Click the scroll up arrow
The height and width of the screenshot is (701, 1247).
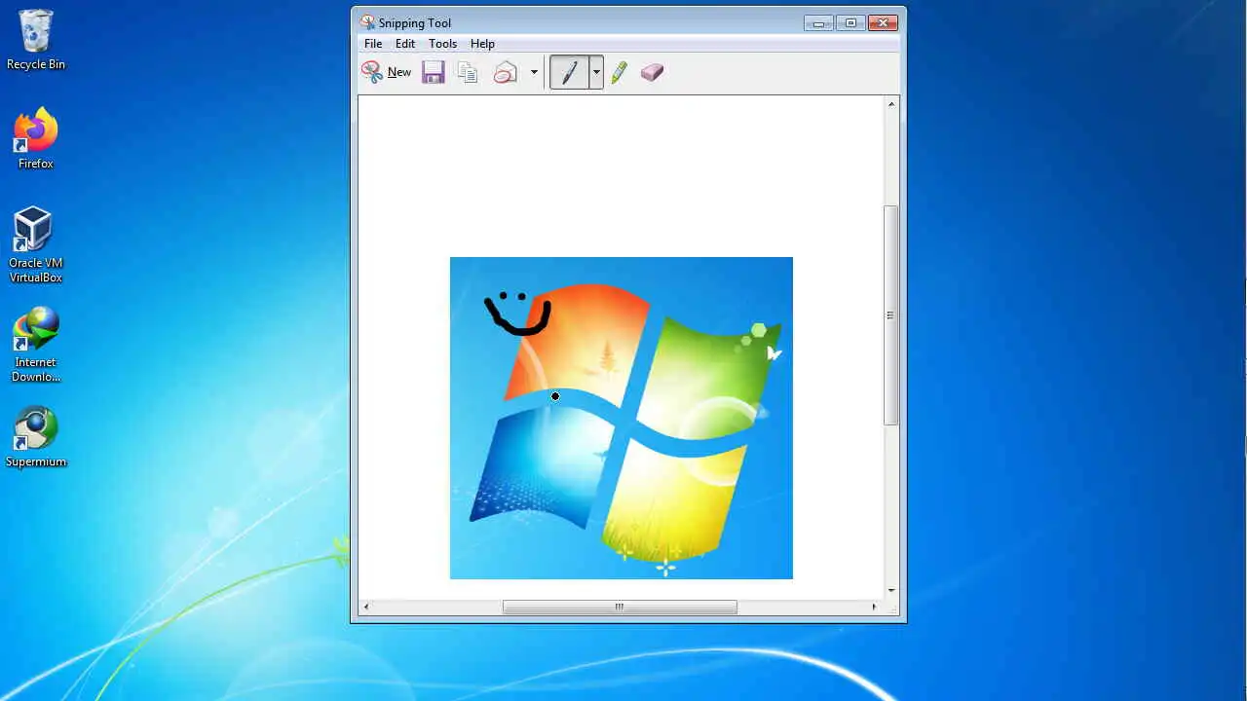point(890,103)
